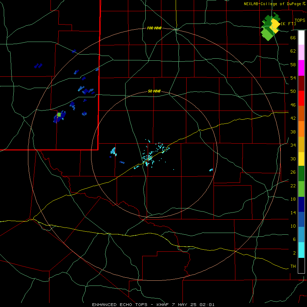Select the bright red legend color block
This screenshot has height=307, width=307.
(x=301, y=98)
